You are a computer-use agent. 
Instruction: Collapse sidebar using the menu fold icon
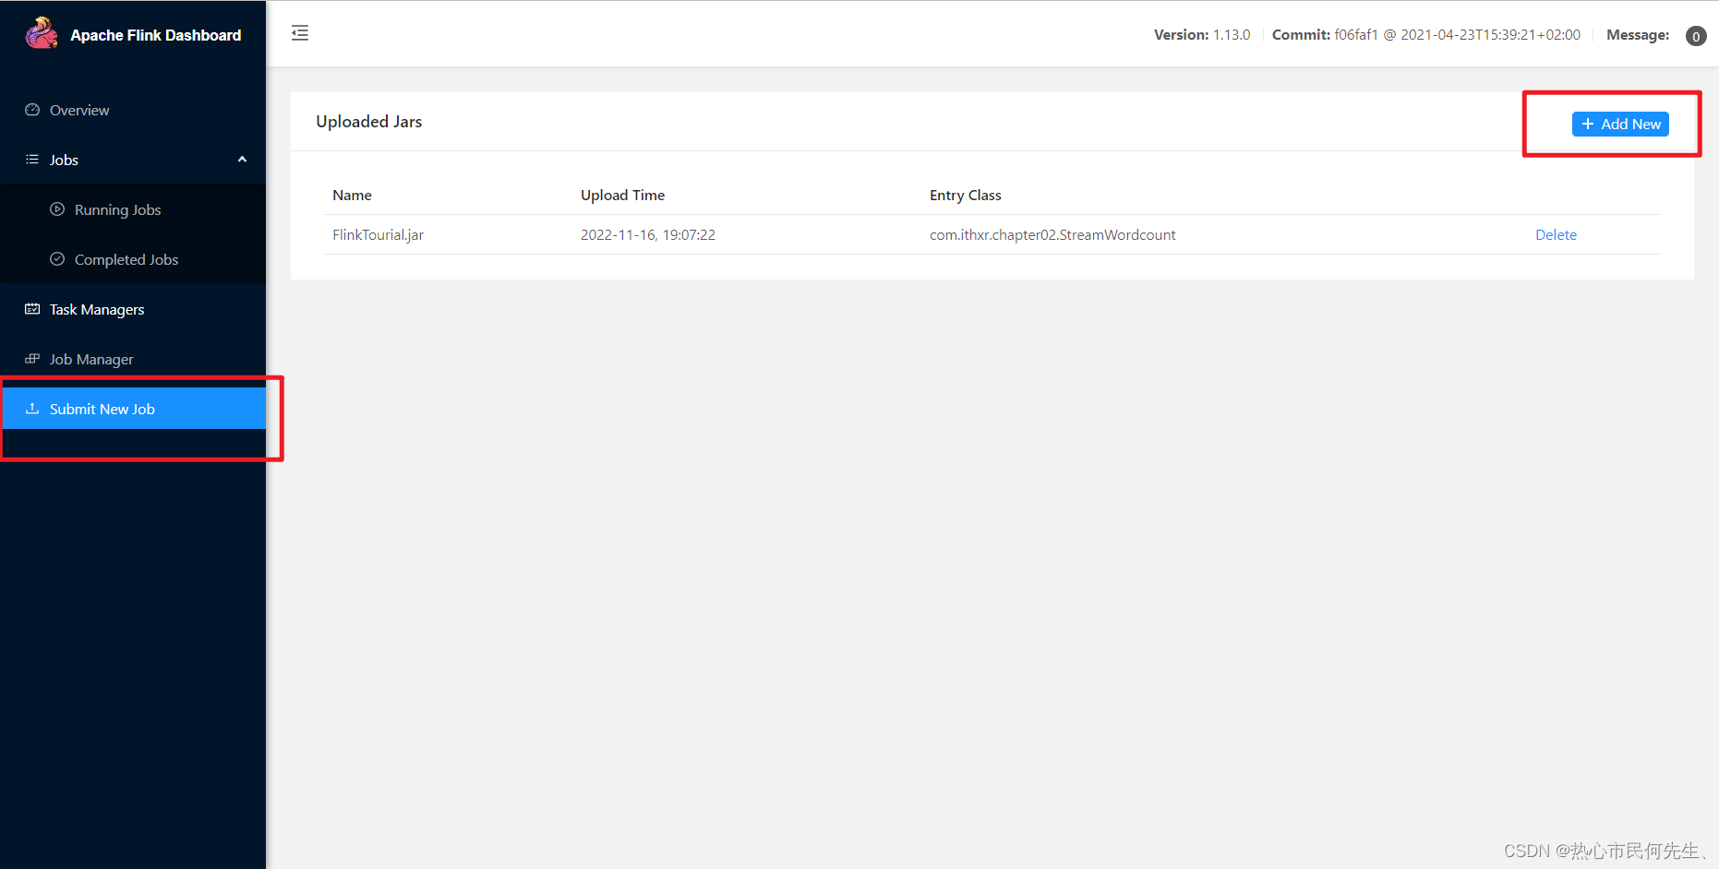click(x=300, y=33)
